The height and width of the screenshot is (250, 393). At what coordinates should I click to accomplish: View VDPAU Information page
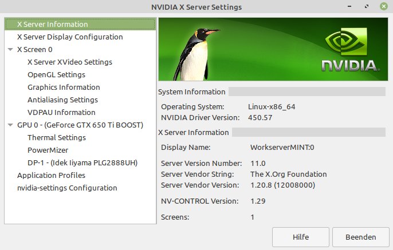click(x=61, y=113)
